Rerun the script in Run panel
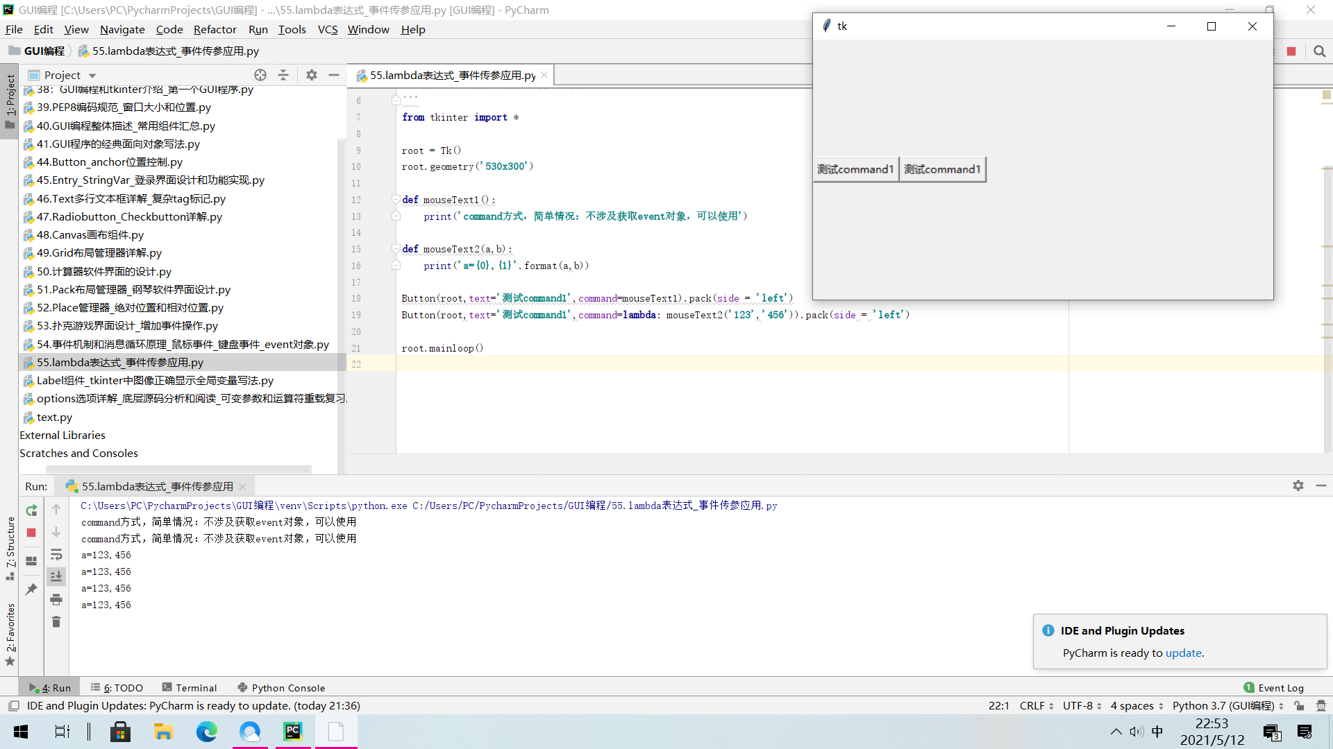 [31, 510]
